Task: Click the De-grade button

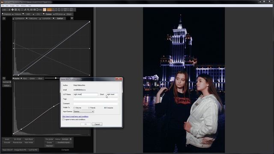Action: (x=49, y=139)
